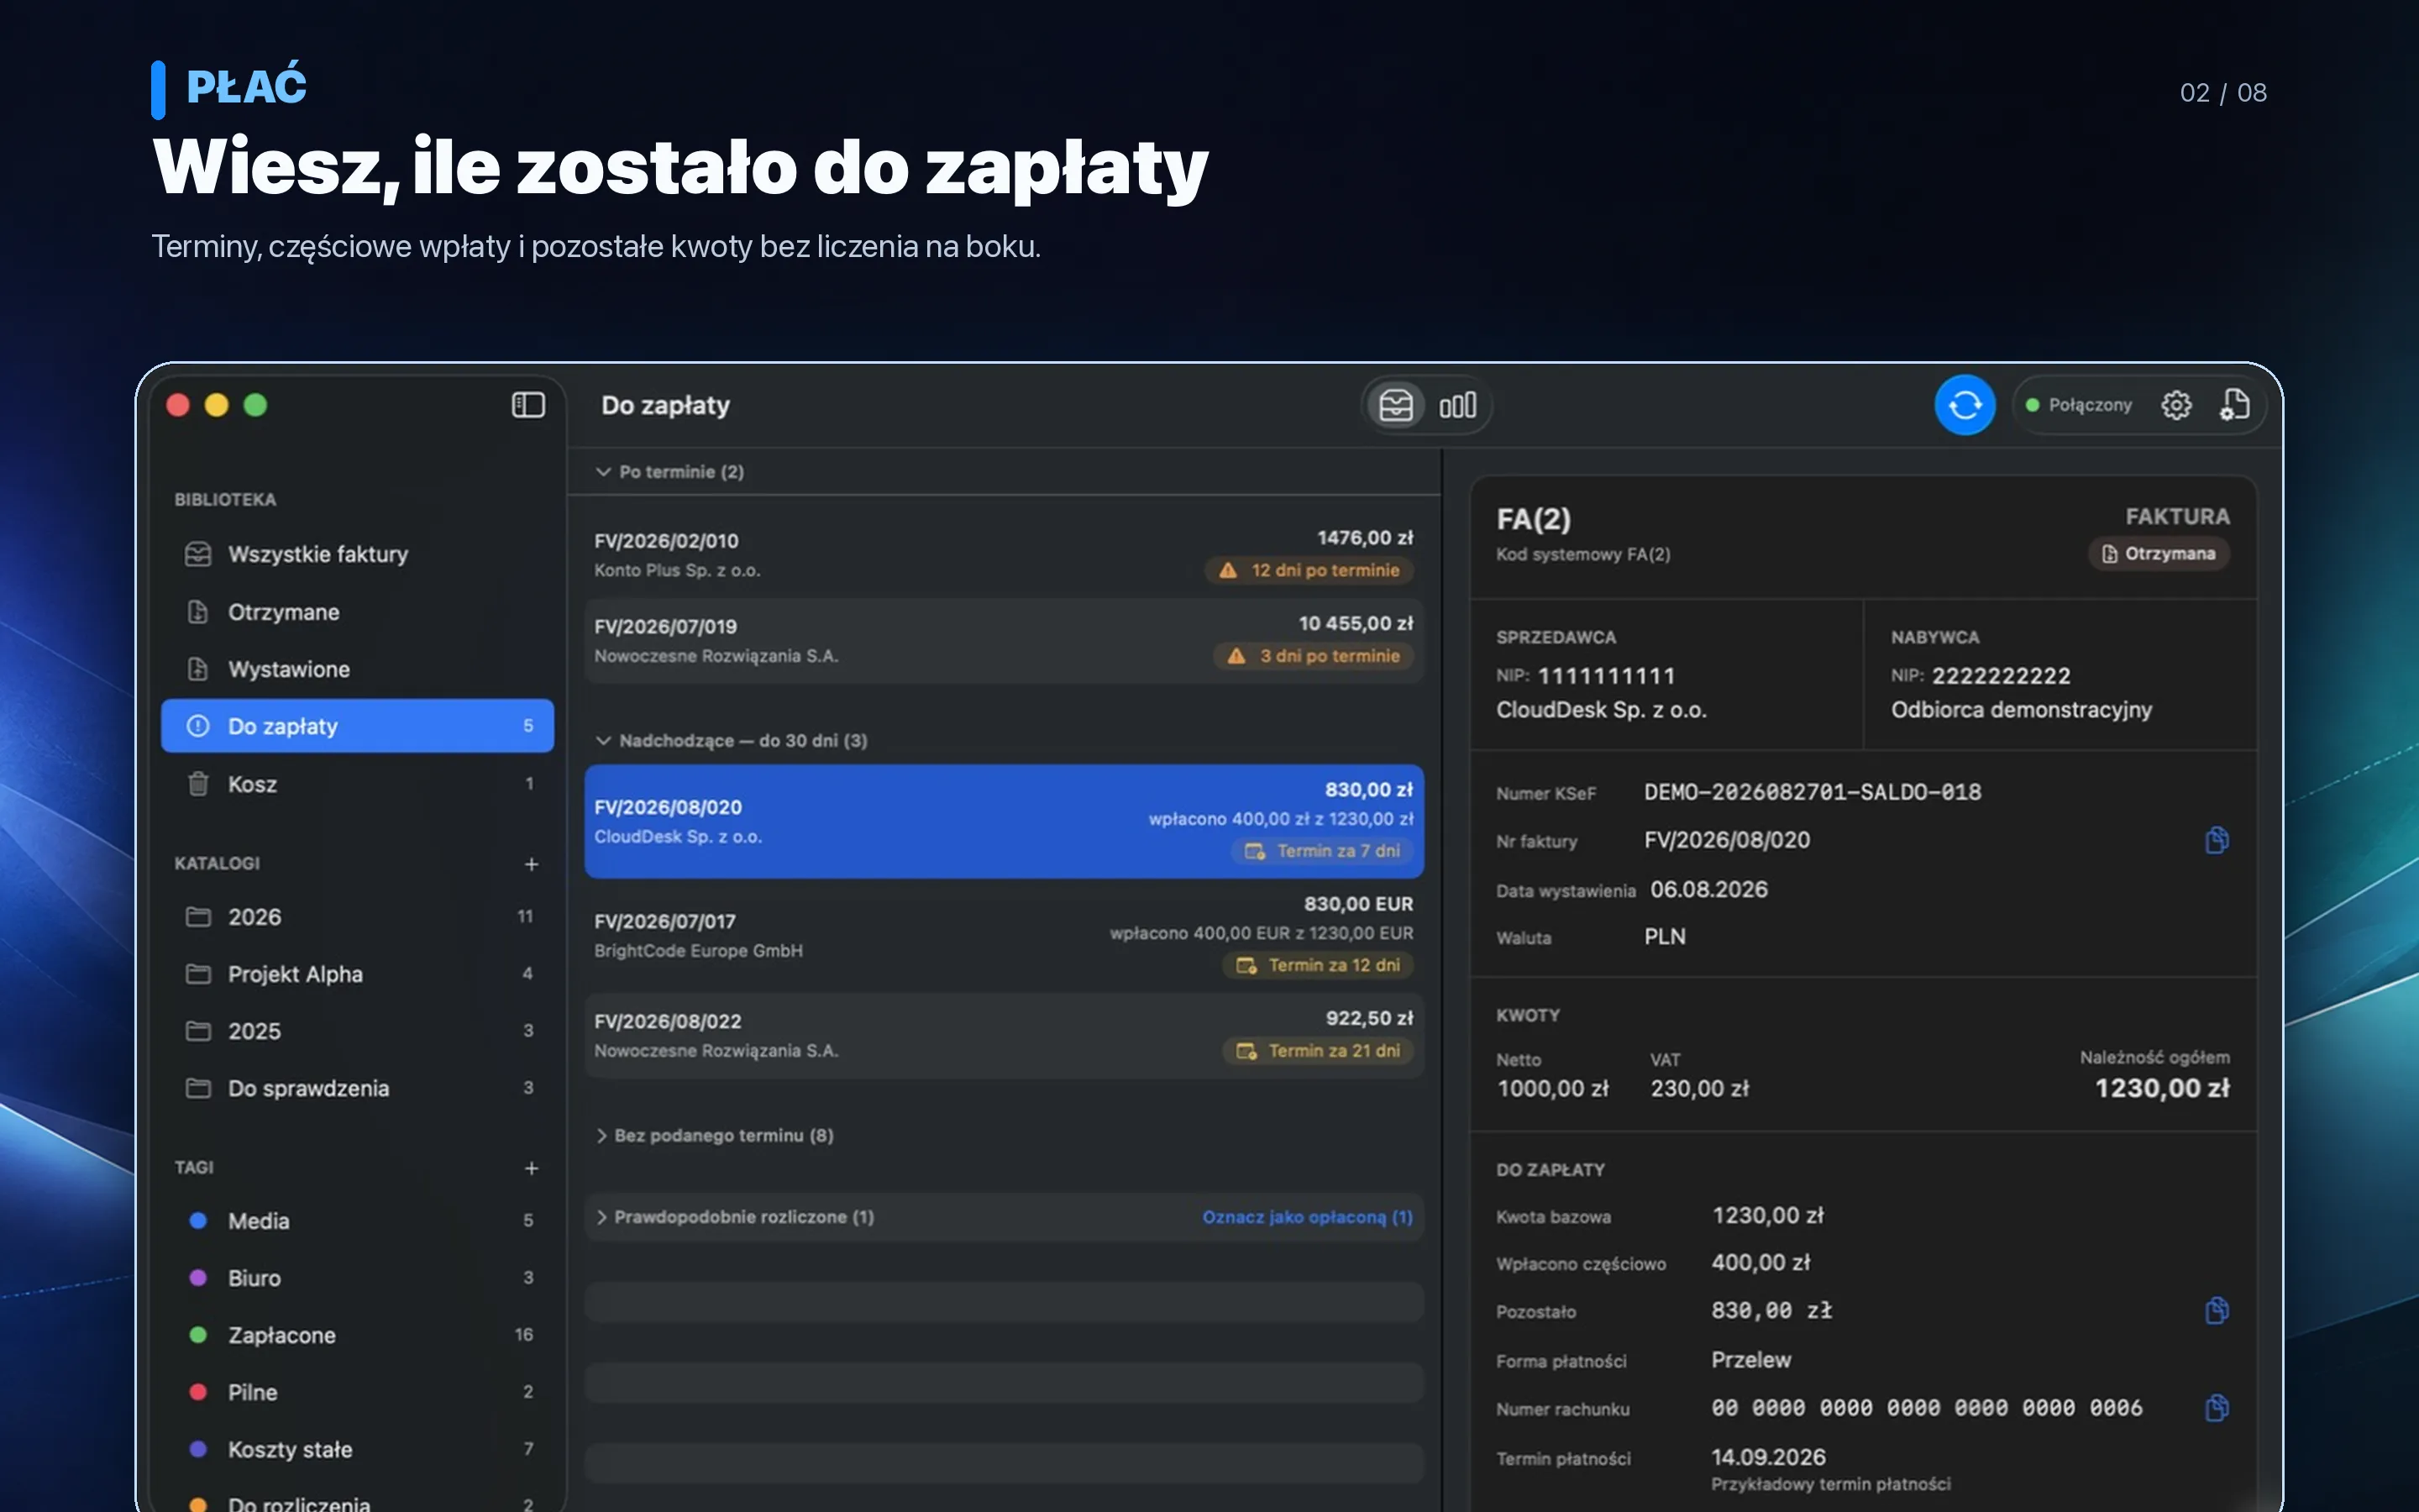Copy the bank account number
The height and width of the screenshot is (1512, 2419).
(2216, 1409)
